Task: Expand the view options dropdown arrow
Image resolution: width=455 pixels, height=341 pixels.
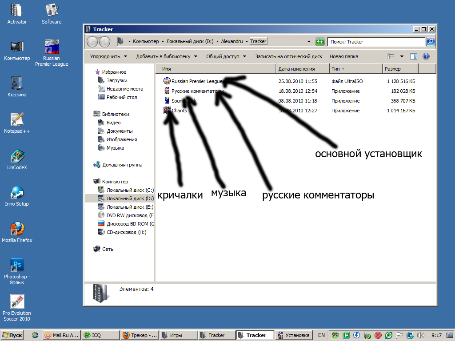Action: 402,56
